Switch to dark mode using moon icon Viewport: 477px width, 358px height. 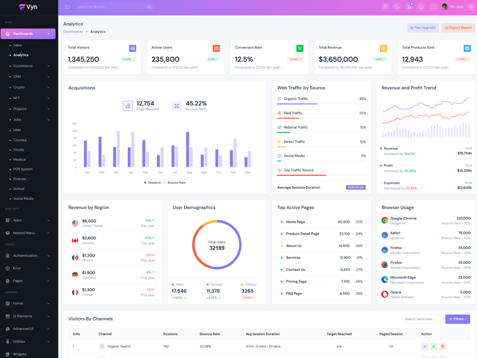click(397, 7)
